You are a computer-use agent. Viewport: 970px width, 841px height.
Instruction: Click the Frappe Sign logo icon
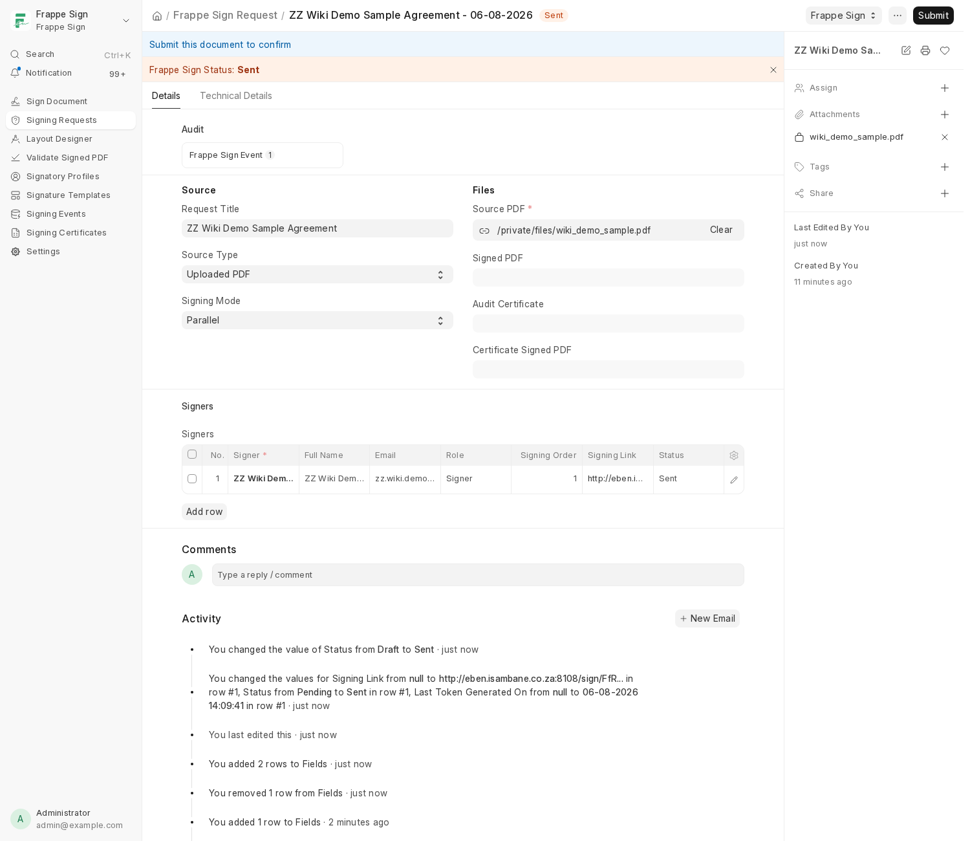(x=21, y=21)
